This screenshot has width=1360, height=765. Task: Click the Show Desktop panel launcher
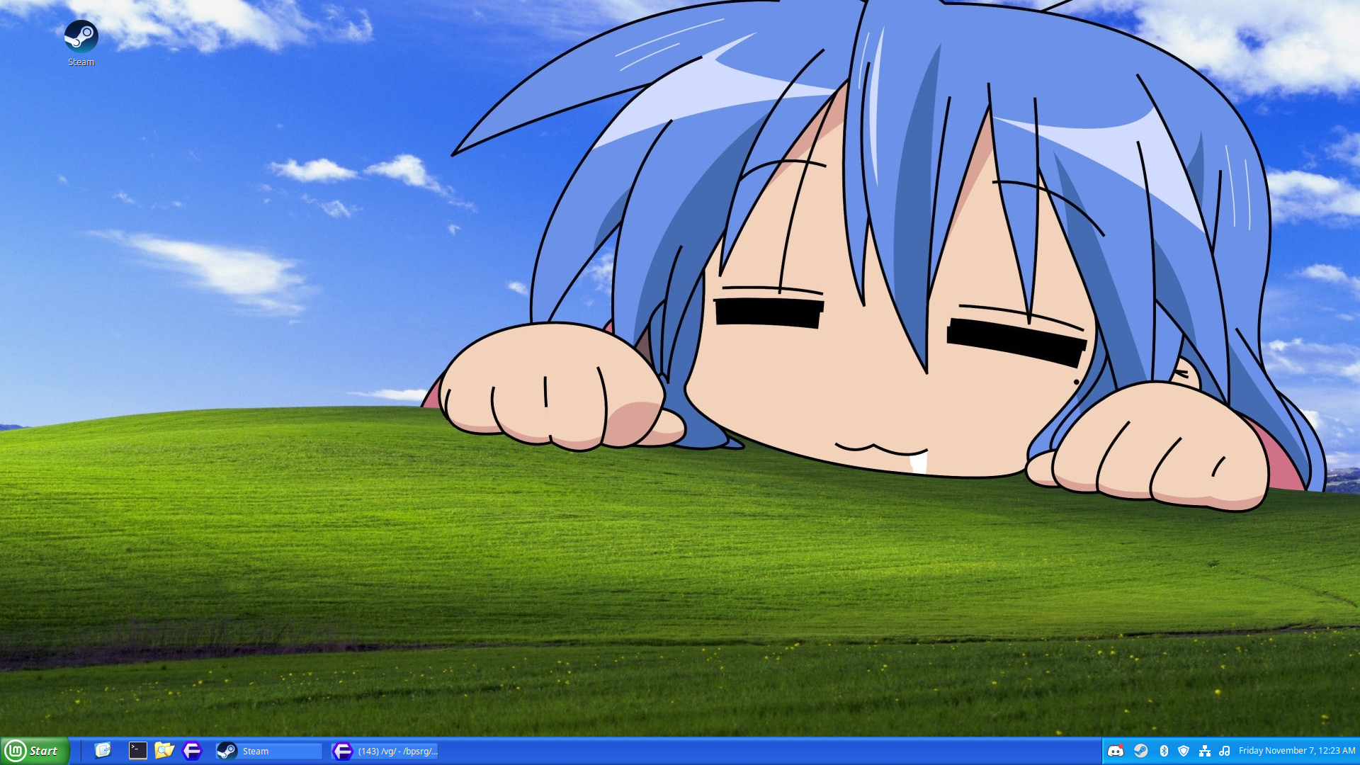click(103, 750)
